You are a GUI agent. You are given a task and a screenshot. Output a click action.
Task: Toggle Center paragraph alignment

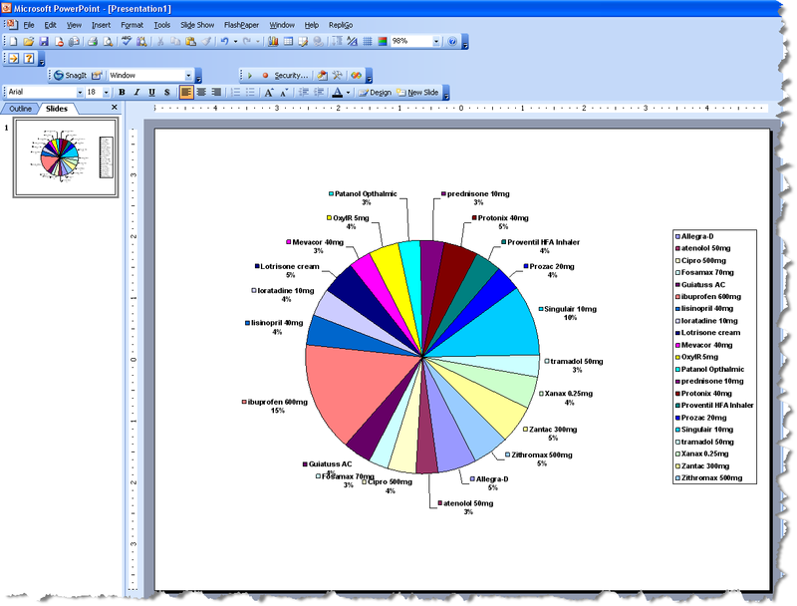pos(201,92)
